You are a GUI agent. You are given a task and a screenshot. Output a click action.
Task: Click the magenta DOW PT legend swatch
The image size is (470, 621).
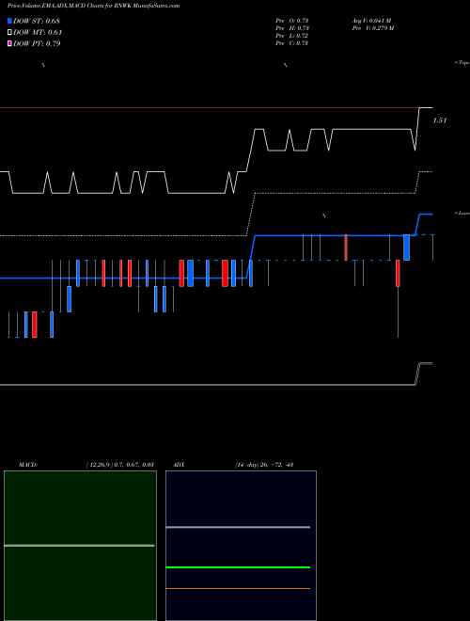9,43
